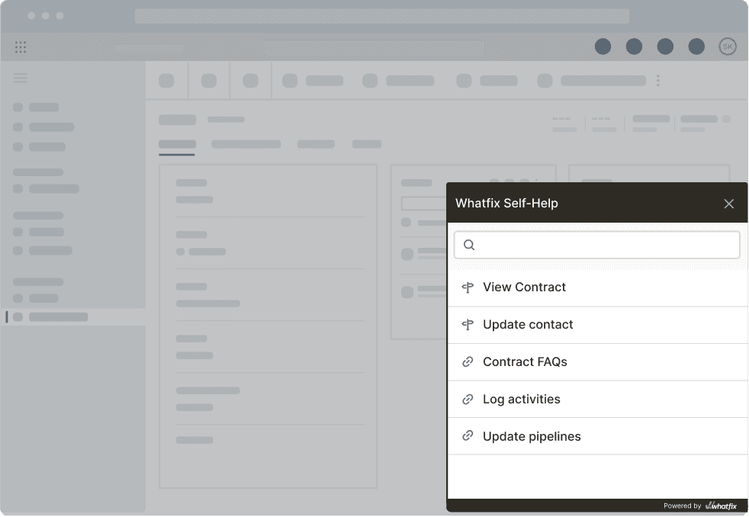Viewport: 749px width, 517px height.
Task: Open the vertical three-dot toolbar overflow menu
Action: [x=657, y=81]
